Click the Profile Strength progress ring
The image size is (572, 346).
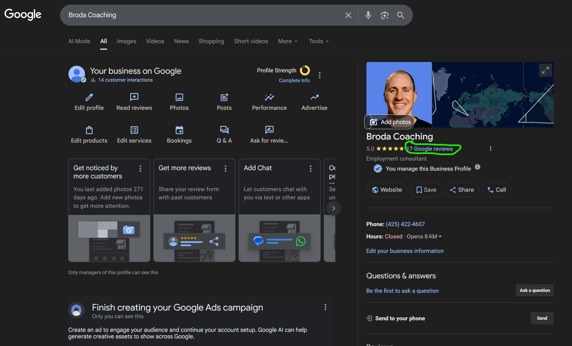(305, 70)
